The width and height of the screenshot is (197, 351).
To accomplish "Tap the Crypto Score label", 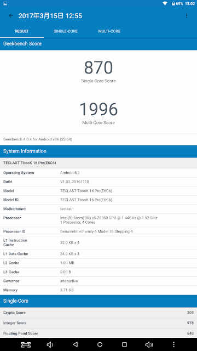I will click(14, 313).
